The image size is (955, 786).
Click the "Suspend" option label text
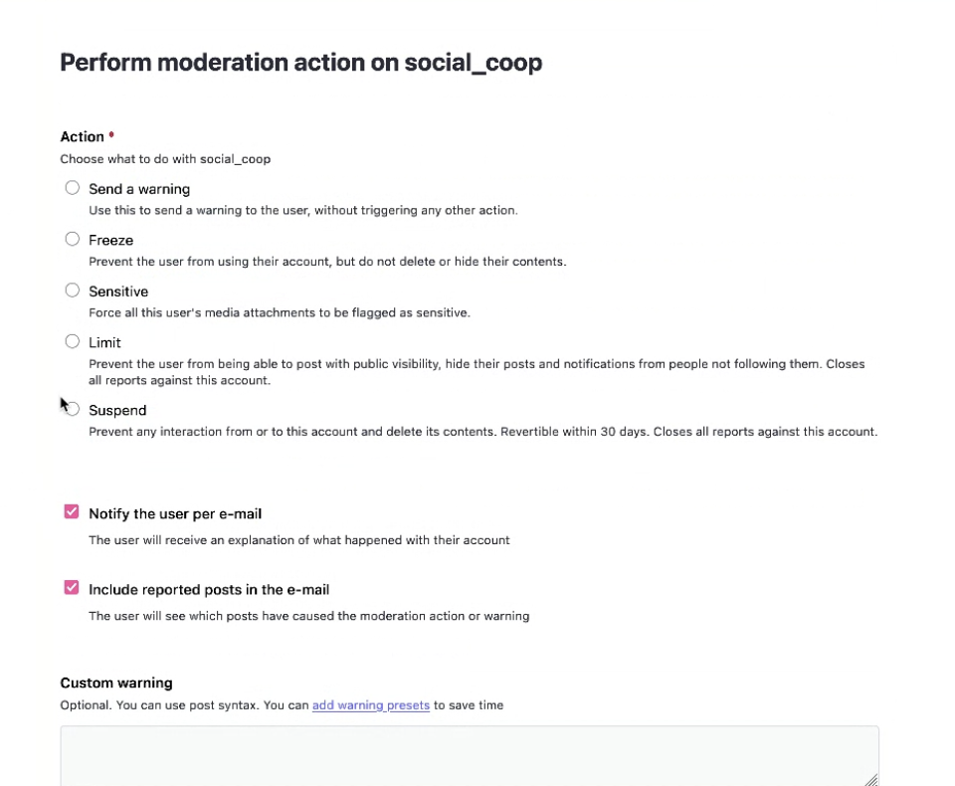tap(117, 410)
